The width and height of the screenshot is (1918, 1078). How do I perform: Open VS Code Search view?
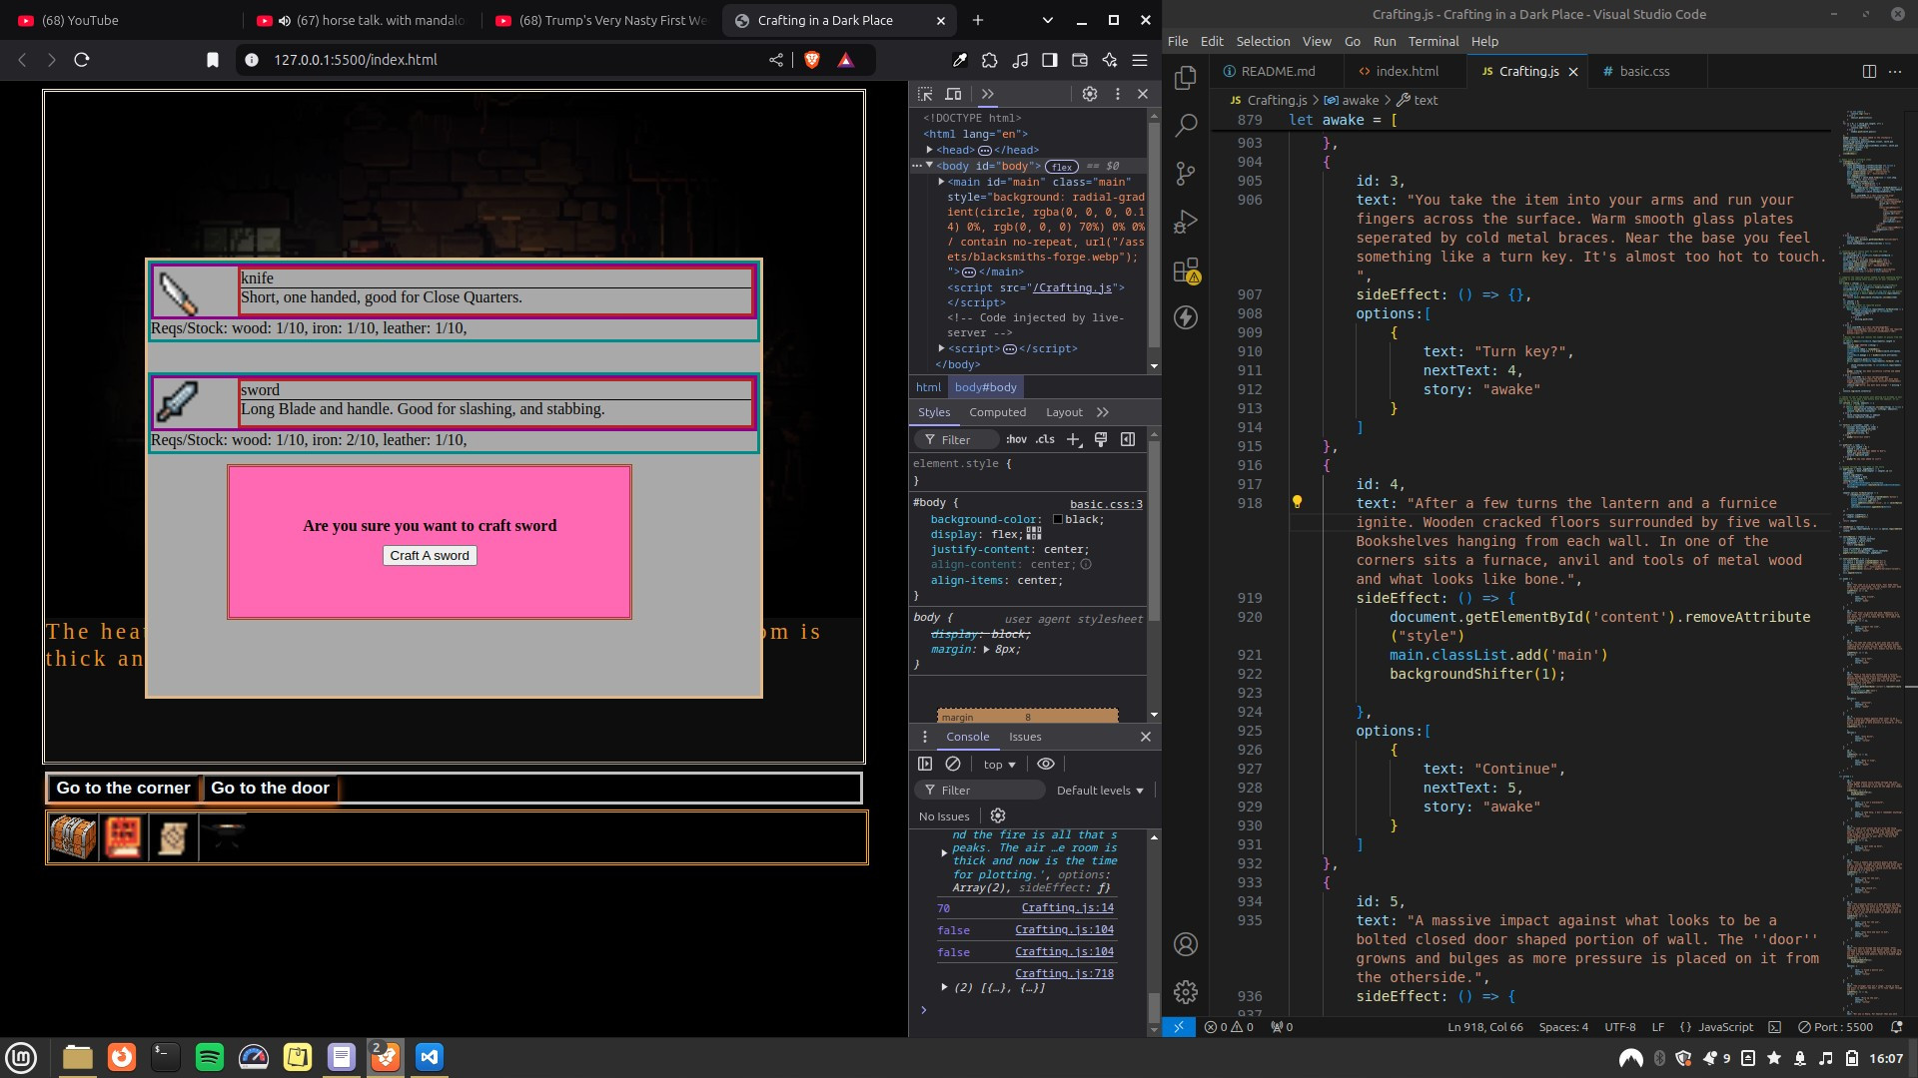[x=1186, y=126]
